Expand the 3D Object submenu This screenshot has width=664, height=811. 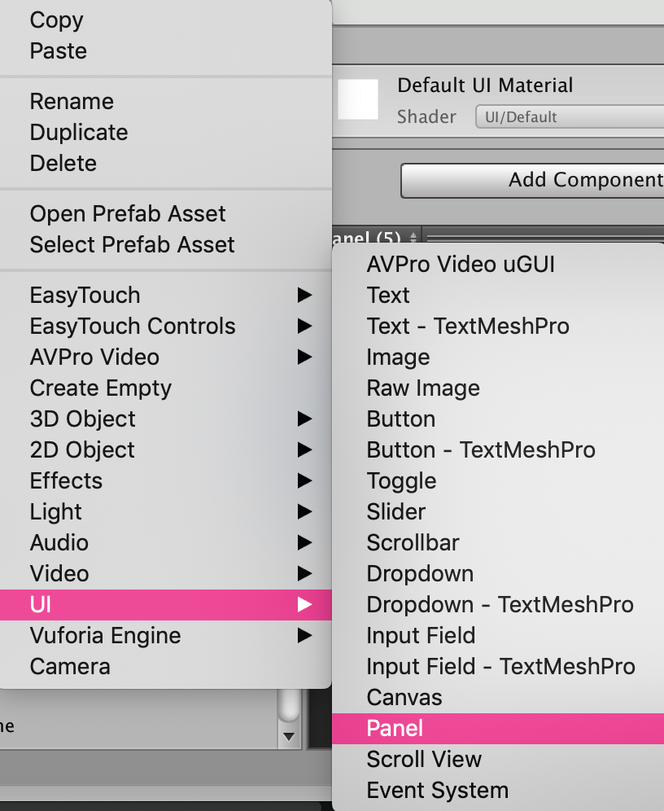pos(82,419)
